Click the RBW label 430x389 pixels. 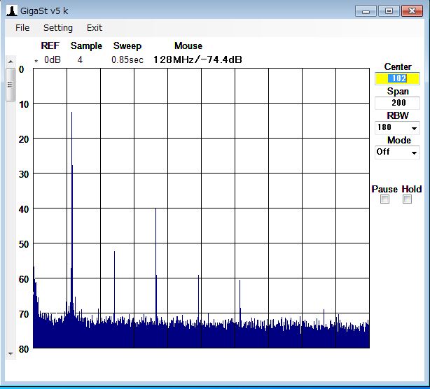point(398,115)
